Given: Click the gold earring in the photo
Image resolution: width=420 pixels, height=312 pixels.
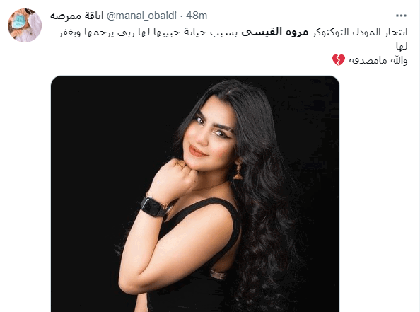Looking at the screenshot, I should (x=238, y=169).
